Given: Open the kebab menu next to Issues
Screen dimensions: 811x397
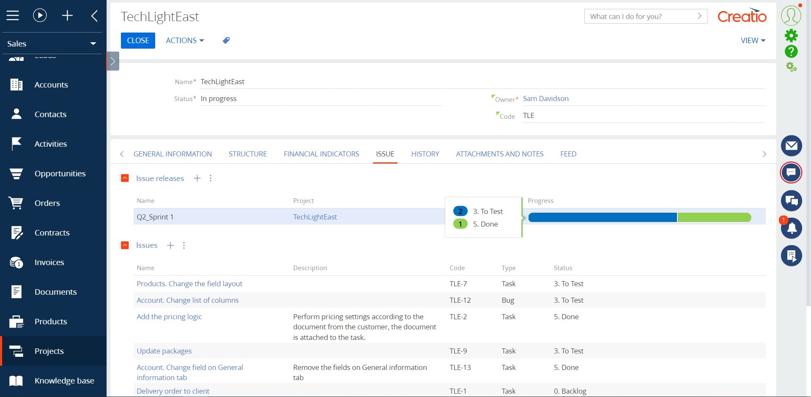Looking at the screenshot, I should click(184, 245).
